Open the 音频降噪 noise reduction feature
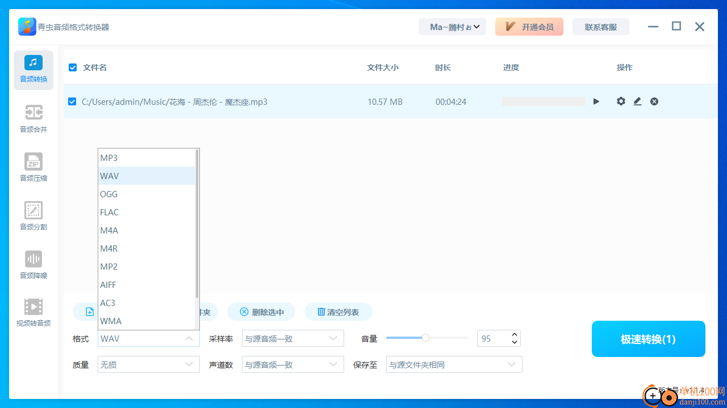The image size is (727, 408). tap(33, 265)
